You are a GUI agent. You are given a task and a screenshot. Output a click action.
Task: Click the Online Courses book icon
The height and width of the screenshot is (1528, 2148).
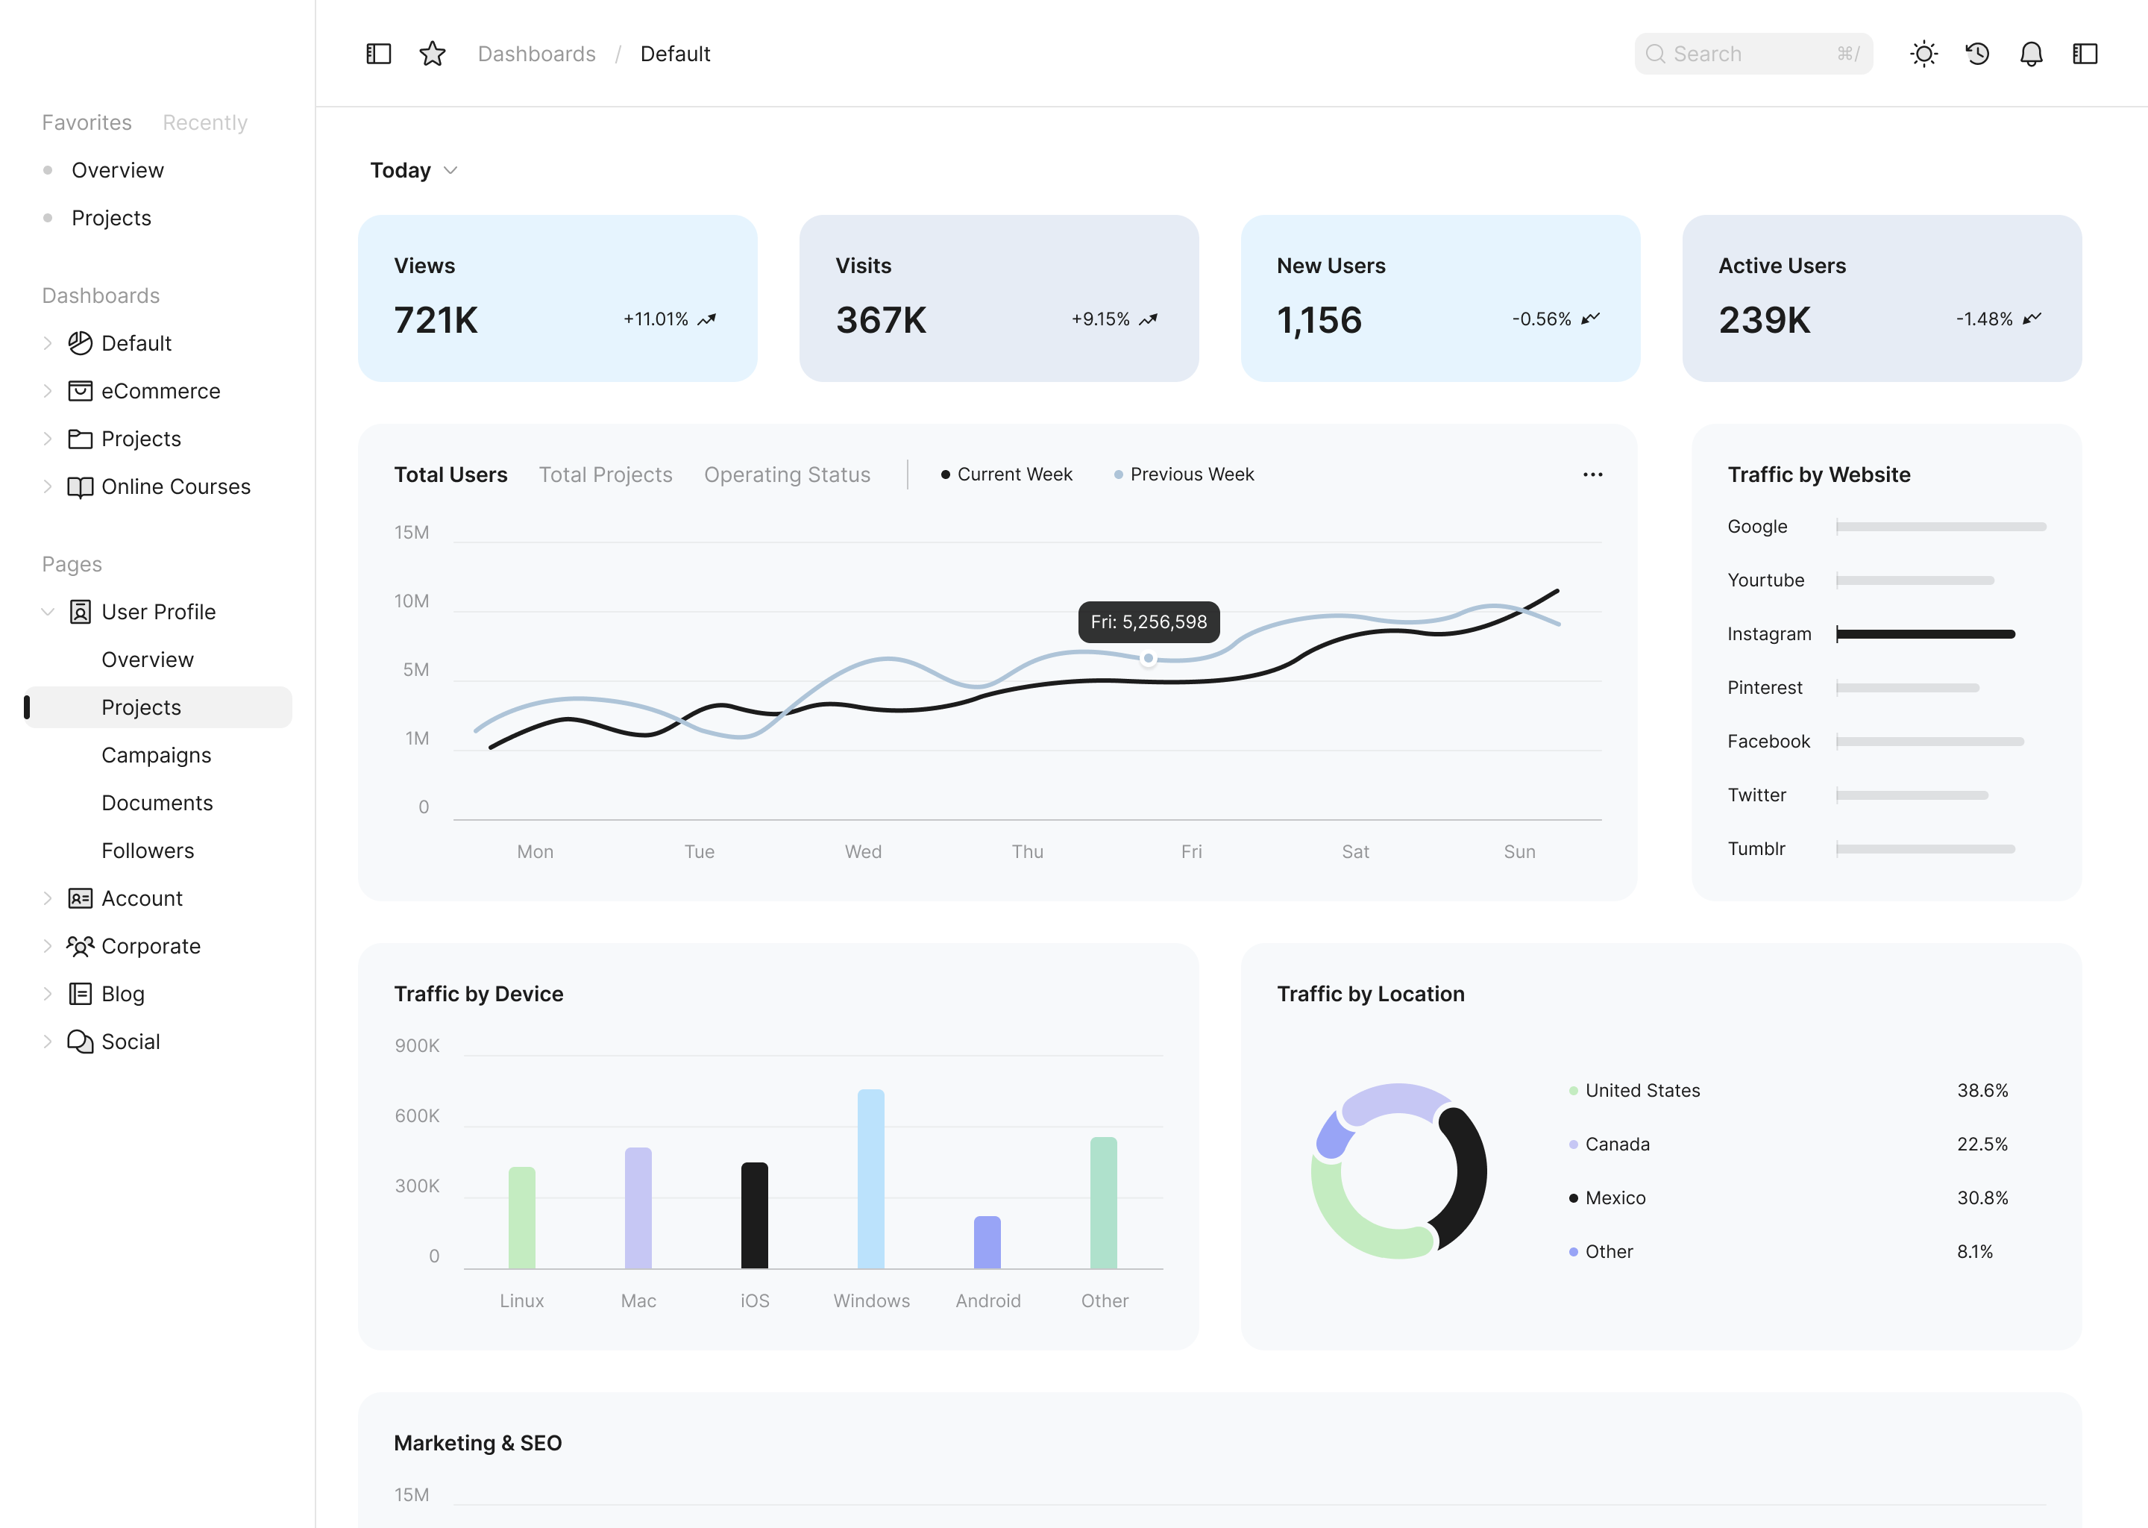pyautogui.click(x=80, y=486)
